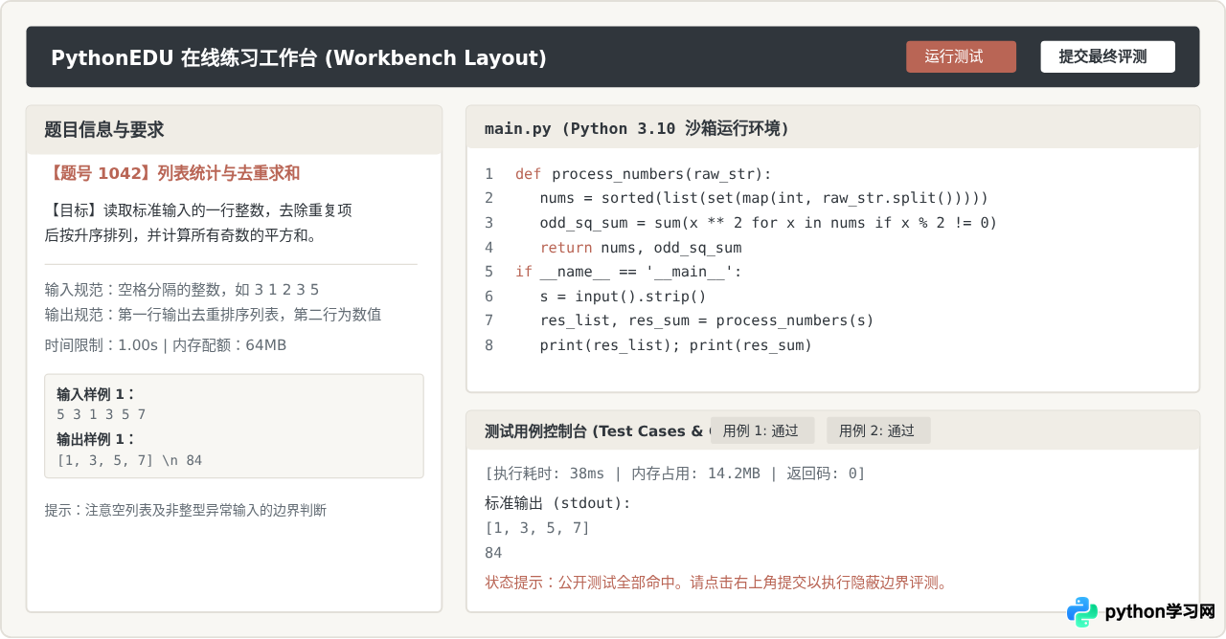This screenshot has width=1226, height=639.
Task: Click the 【题号 1042】列表统计与去重求和 heading
Action: [x=172, y=173]
